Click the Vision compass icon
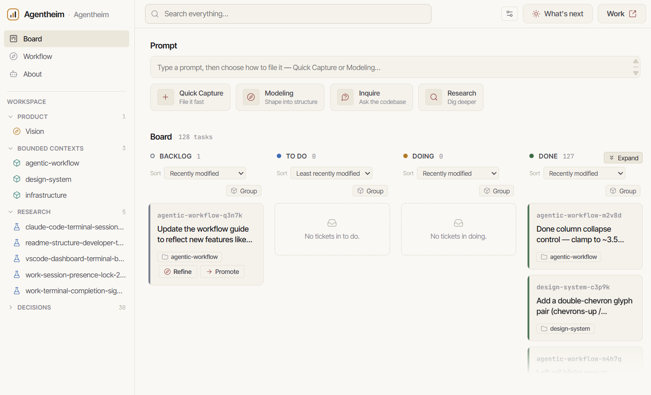Viewport: 651px width, 395px height. pos(17,131)
